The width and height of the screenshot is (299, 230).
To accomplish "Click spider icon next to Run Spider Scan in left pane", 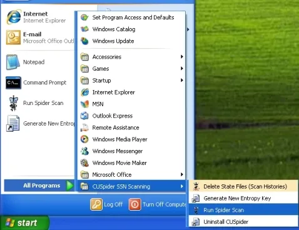I will pos(14,103).
